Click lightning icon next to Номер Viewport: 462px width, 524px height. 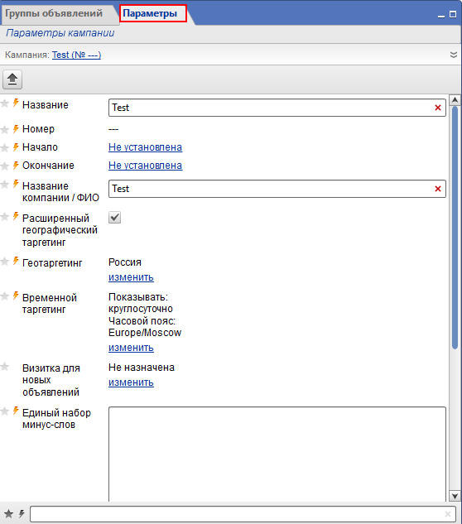pos(16,128)
